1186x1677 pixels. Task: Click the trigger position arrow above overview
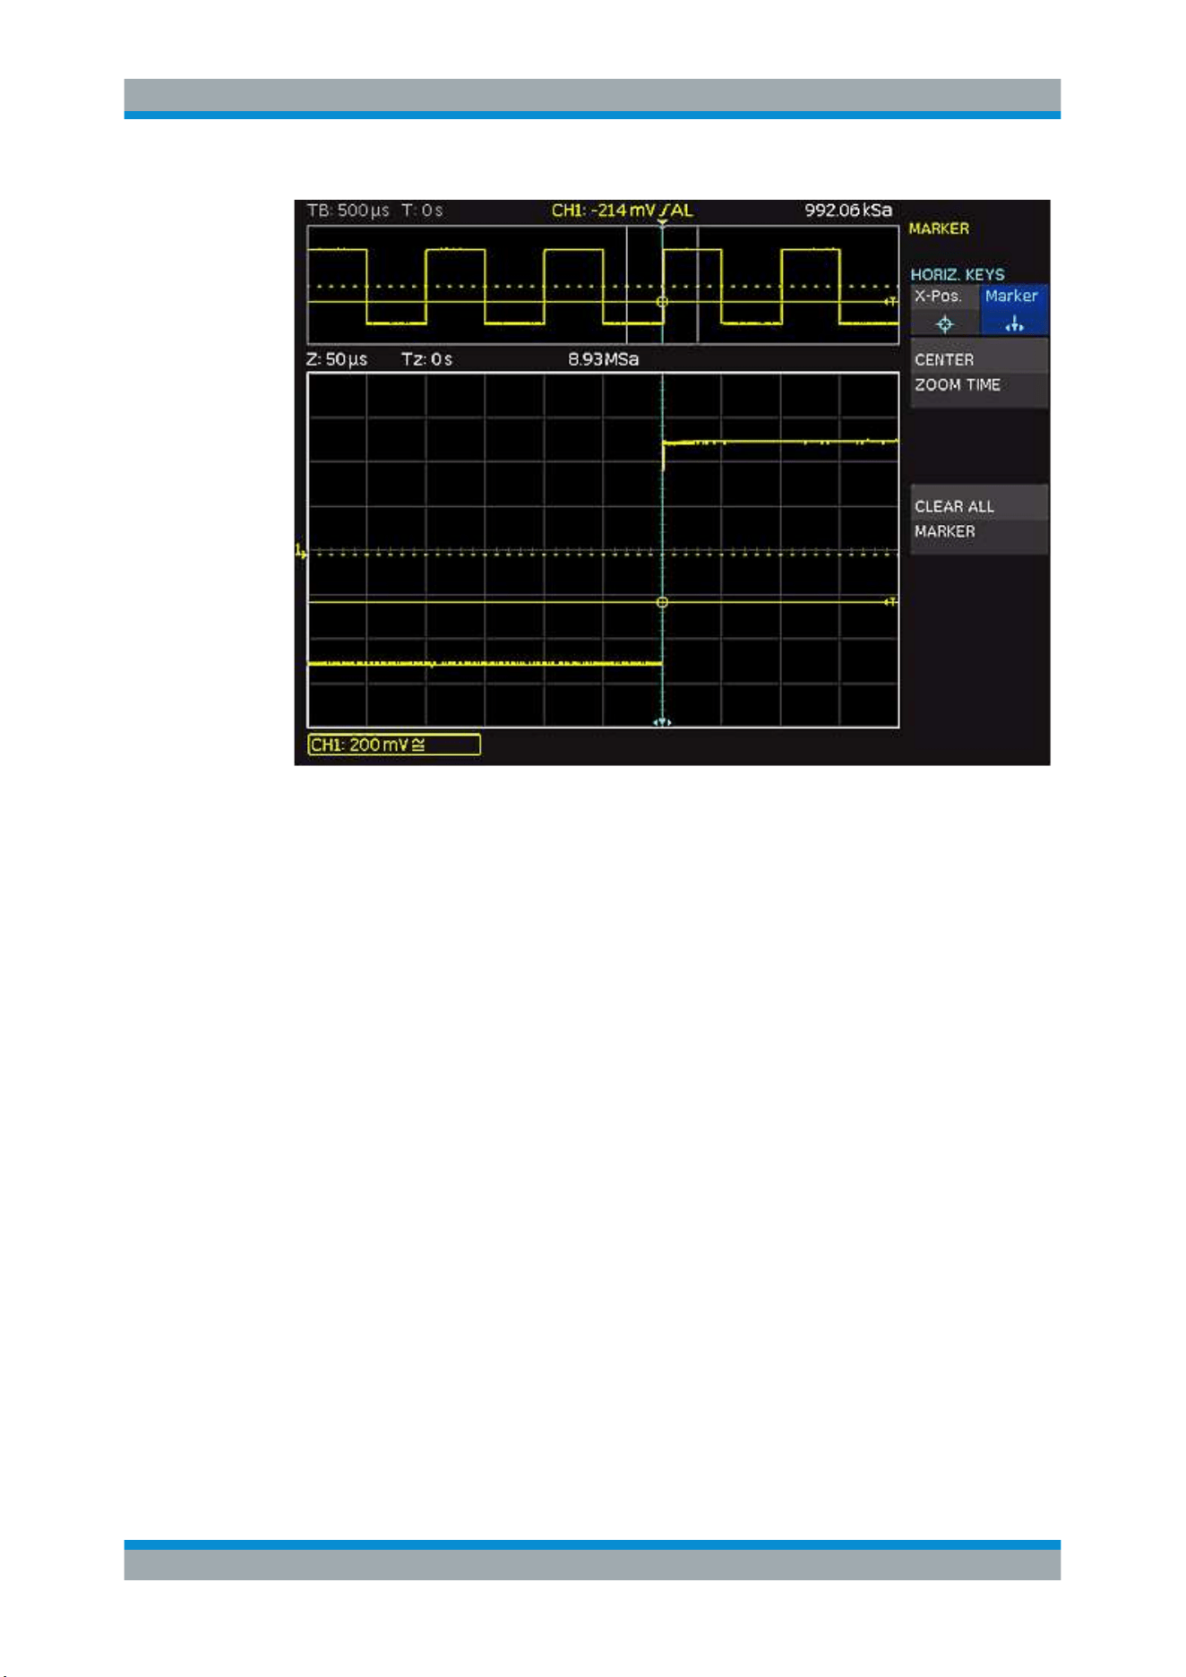point(662,221)
